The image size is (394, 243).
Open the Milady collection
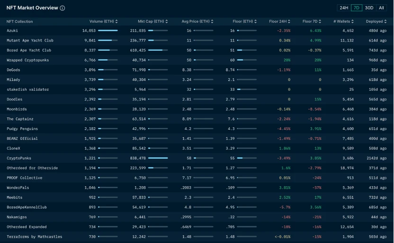click(x=13, y=79)
